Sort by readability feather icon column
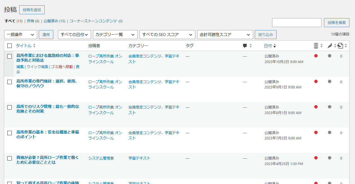This screenshot has width=355, height=184. tap(330, 46)
